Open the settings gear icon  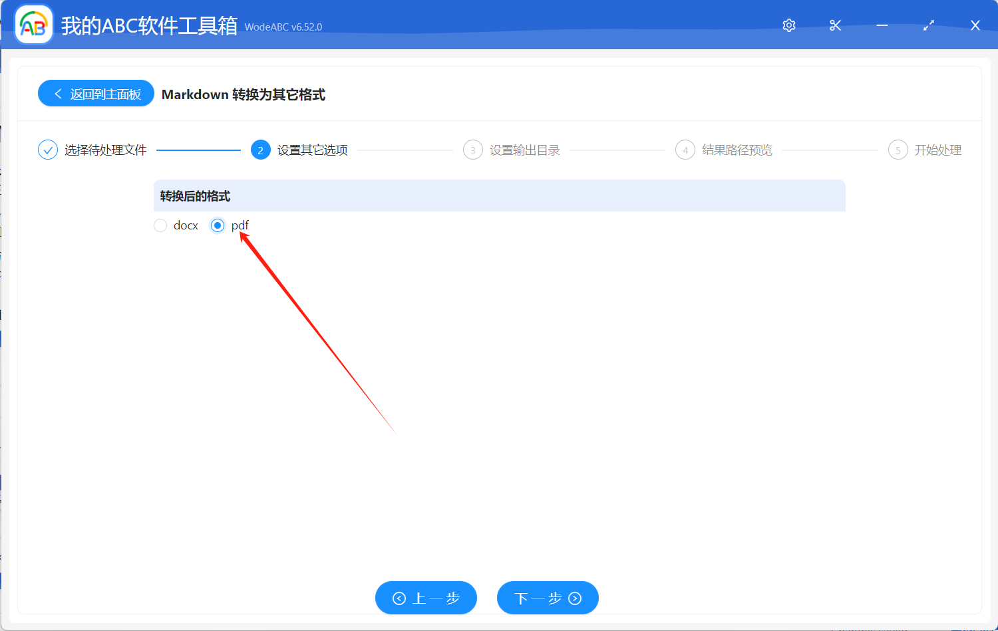[x=788, y=25]
